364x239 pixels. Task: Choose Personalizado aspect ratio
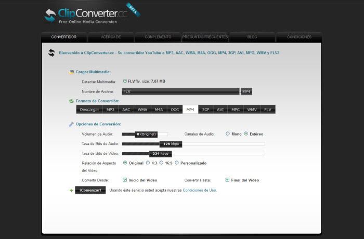tap(177, 163)
